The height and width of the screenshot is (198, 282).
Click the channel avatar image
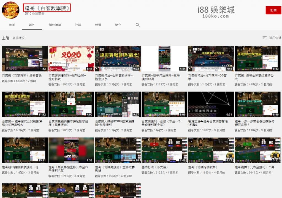[10, 10]
